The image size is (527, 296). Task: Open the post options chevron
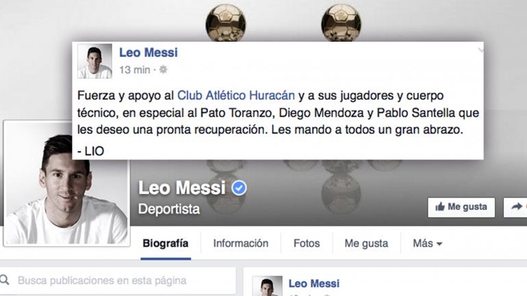[x=480, y=51]
